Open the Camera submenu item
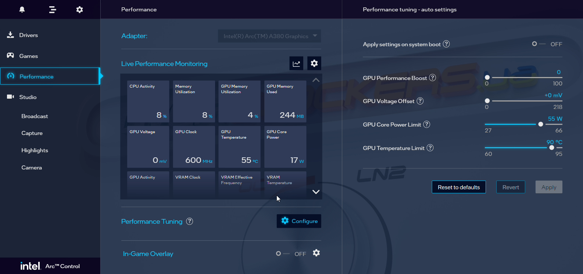Viewport: 583px width, 274px height. click(x=32, y=168)
